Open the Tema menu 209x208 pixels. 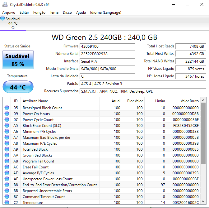click(x=54, y=12)
